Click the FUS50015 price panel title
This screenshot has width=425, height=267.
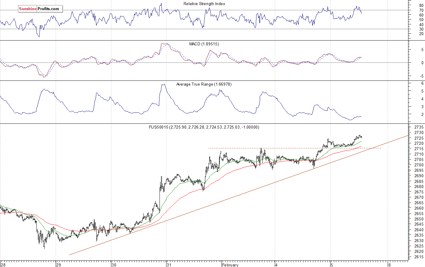pyautogui.click(x=204, y=127)
